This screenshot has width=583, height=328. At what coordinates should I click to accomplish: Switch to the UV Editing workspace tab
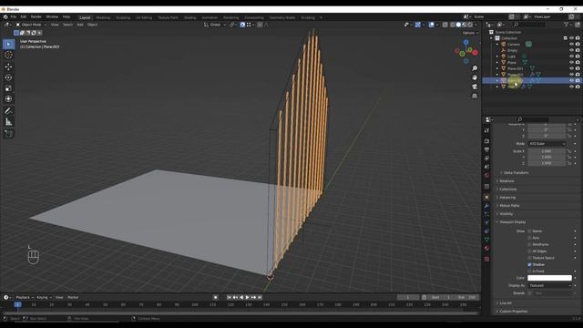pyautogui.click(x=144, y=17)
